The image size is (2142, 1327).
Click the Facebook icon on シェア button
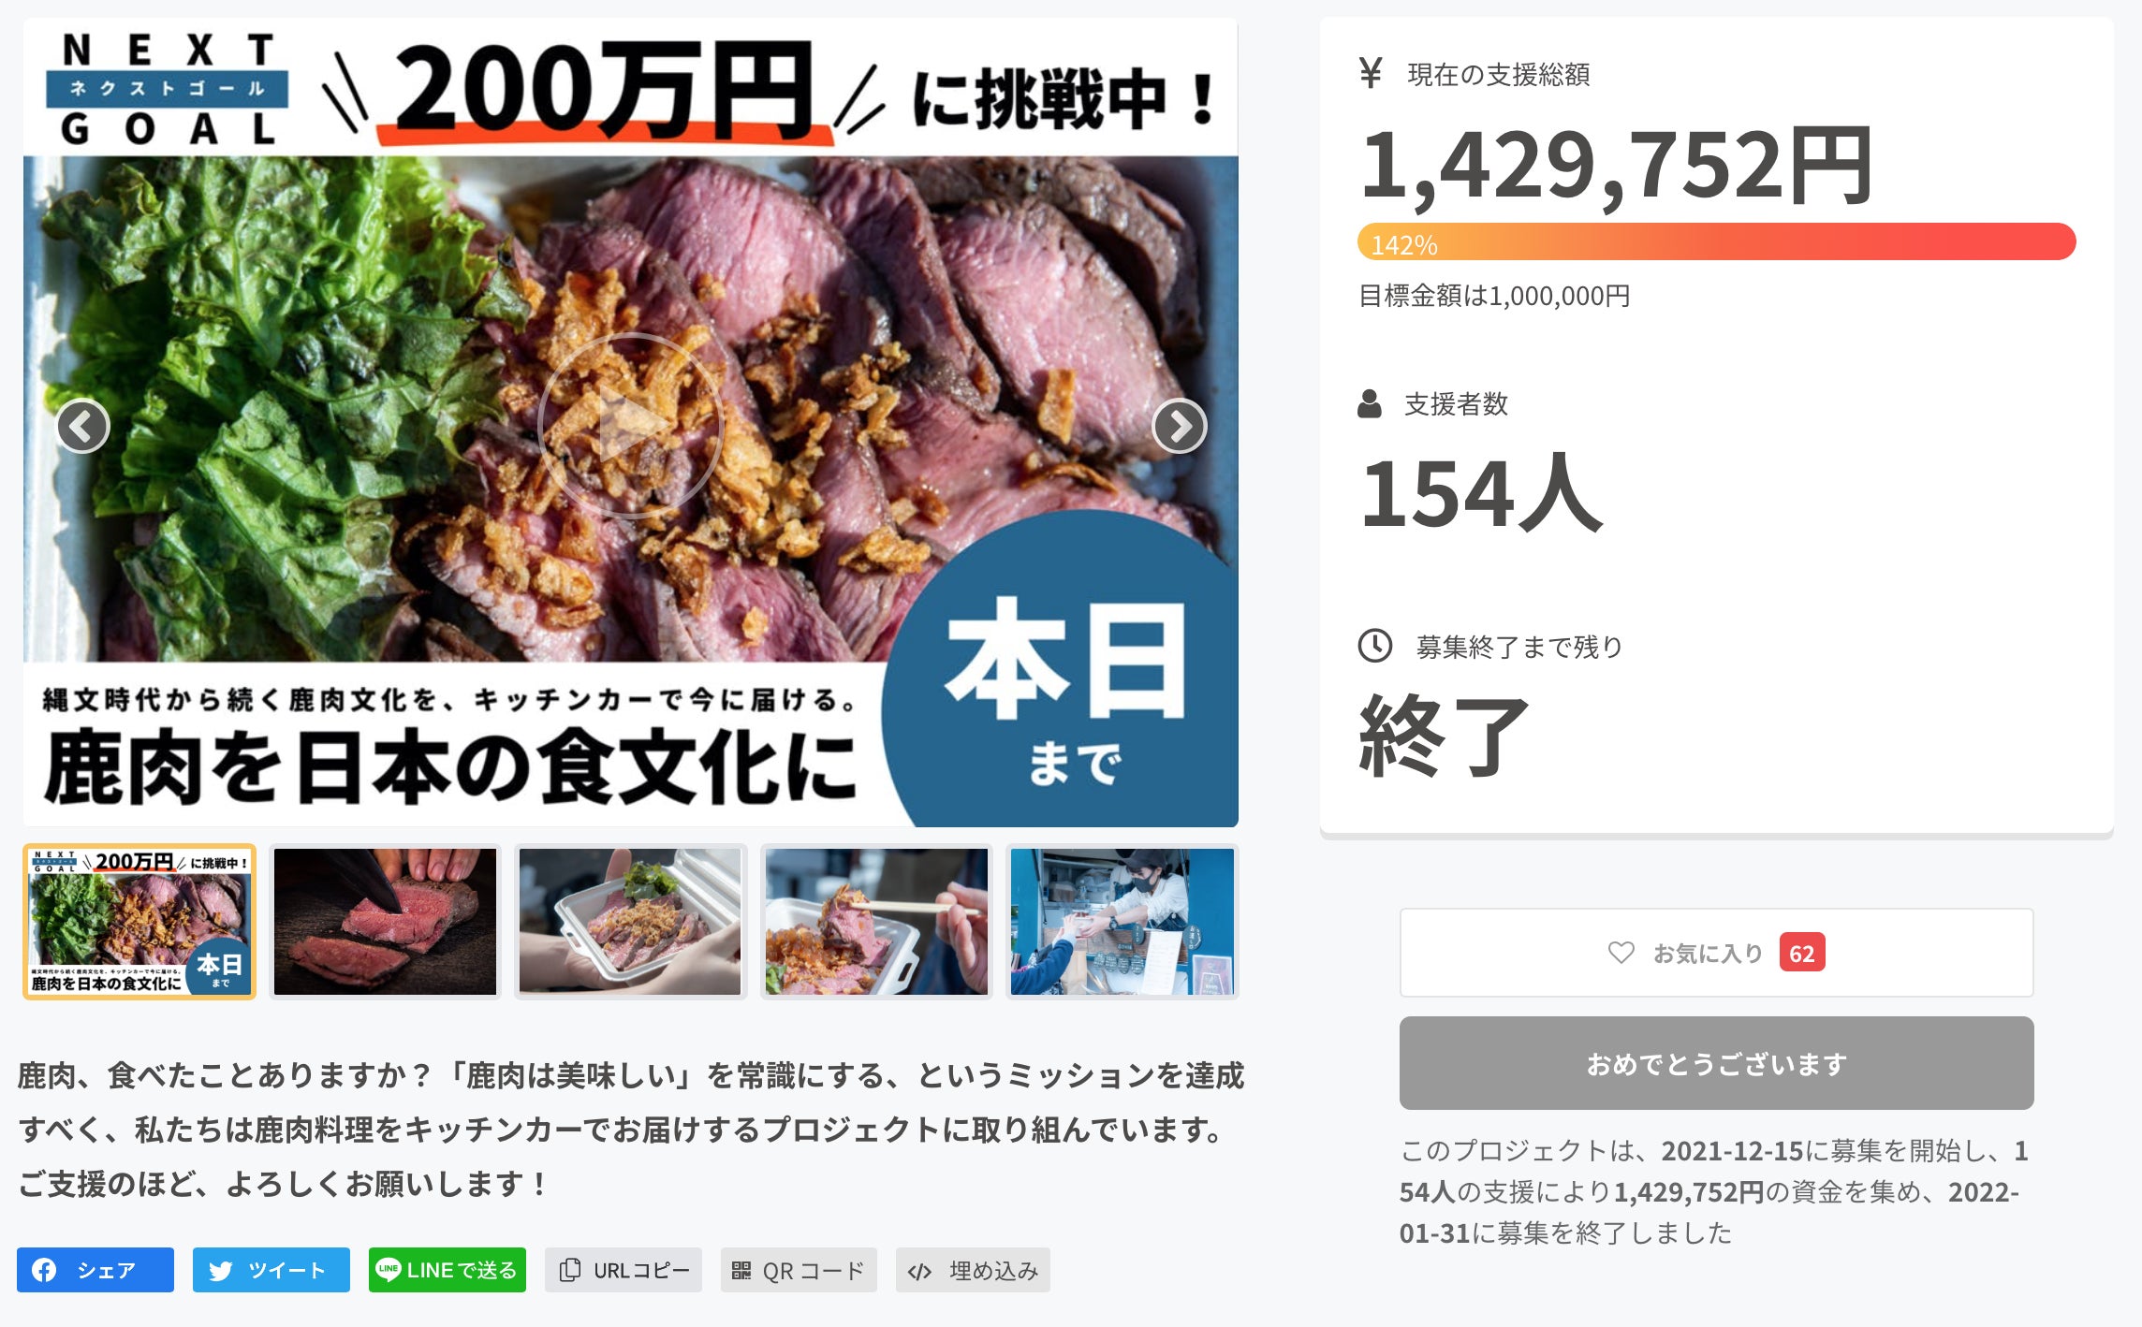(x=44, y=1270)
